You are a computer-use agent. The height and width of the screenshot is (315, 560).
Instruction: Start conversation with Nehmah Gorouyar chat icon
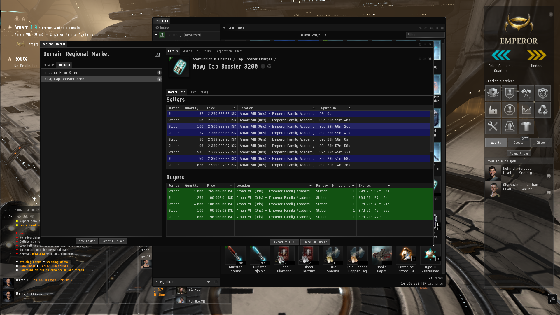coord(549,176)
